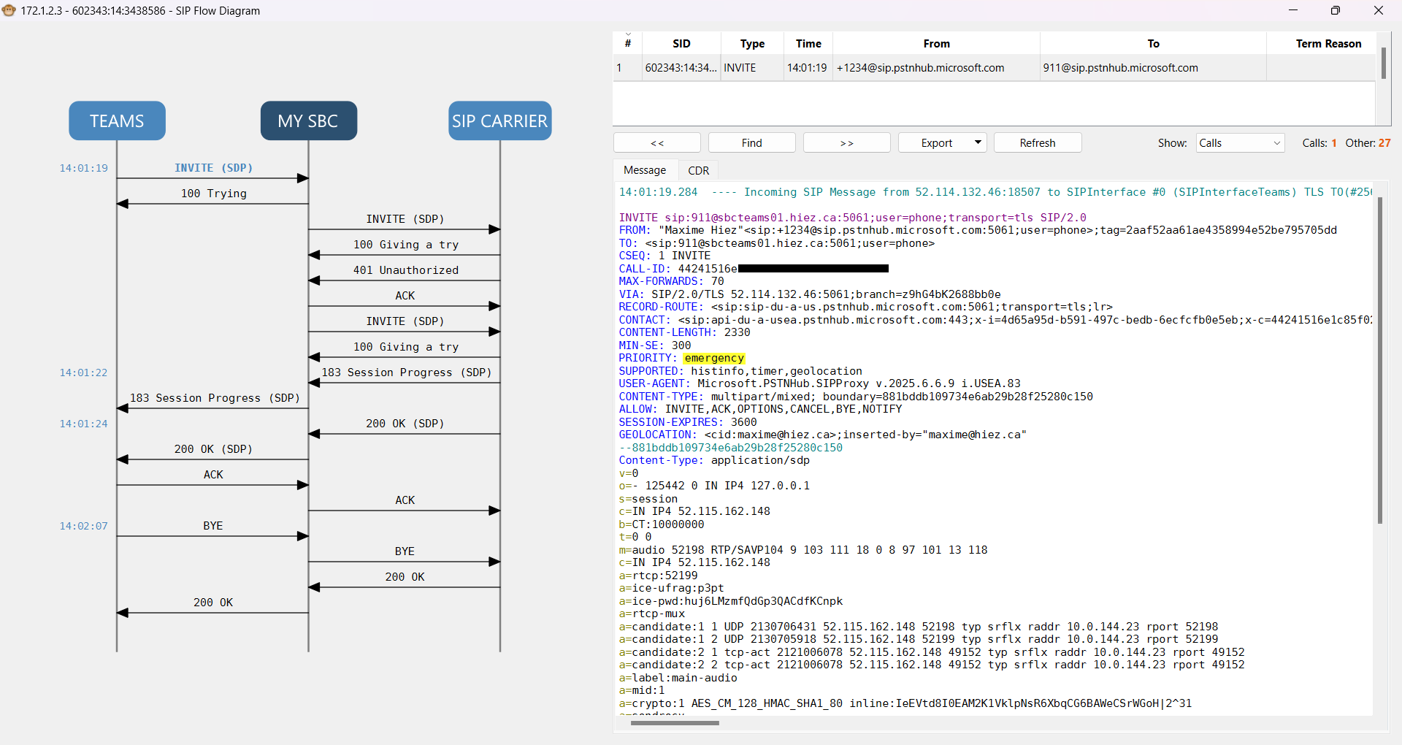
Task: Click the horizontal scrollbar under message text
Action: (x=674, y=723)
